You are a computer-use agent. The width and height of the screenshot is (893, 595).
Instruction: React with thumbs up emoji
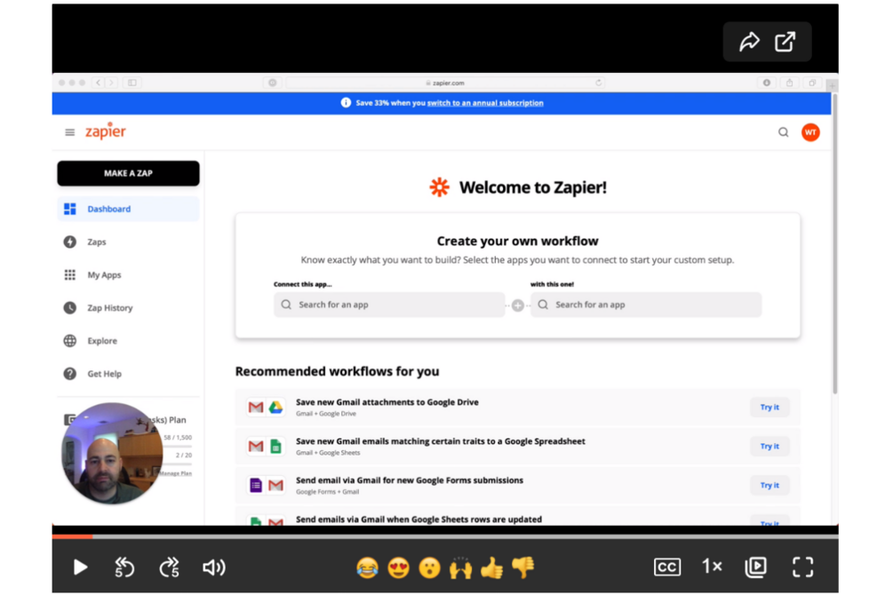[x=491, y=567]
